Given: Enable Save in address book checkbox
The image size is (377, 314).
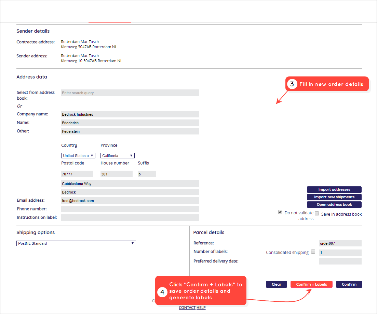Looking at the screenshot, I should pyautogui.click(x=317, y=213).
